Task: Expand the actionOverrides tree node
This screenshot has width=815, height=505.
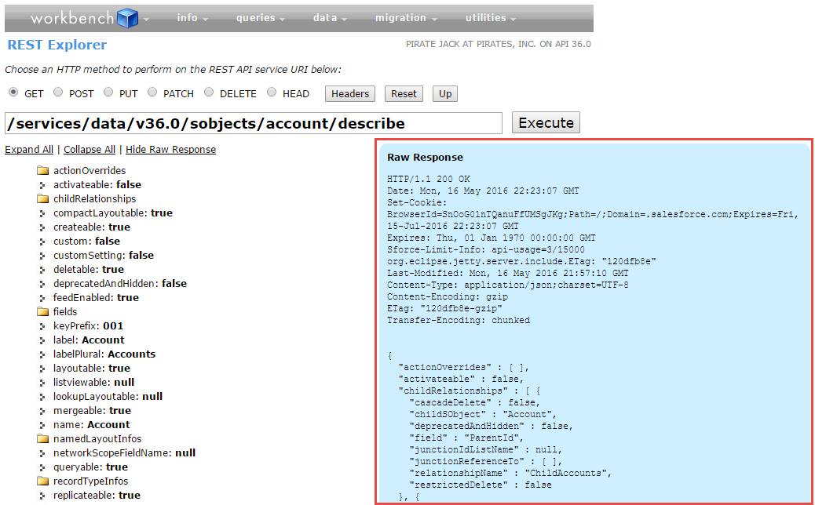Action: pyautogui.click(x=90, y=171)
